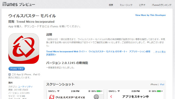Select the ユーティリティ category link
This screenshot has height=99, width=175.
(25, 87)
